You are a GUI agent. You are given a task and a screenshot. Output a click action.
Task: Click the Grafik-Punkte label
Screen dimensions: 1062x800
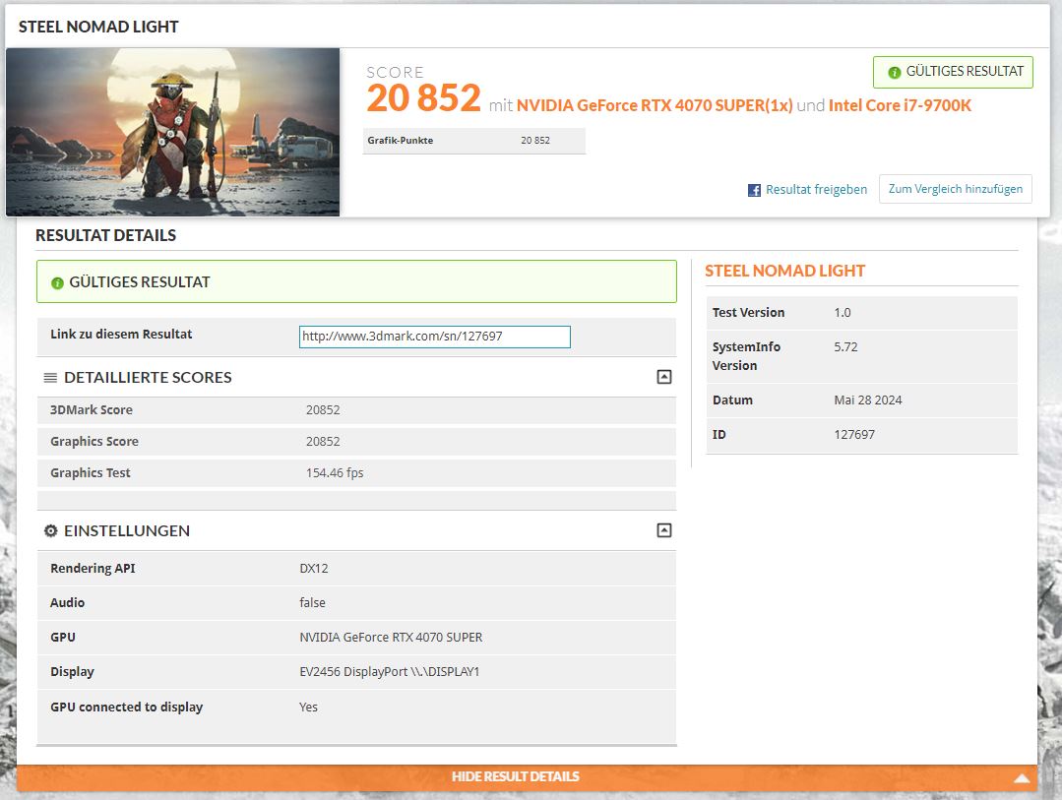tap(401, 140)
